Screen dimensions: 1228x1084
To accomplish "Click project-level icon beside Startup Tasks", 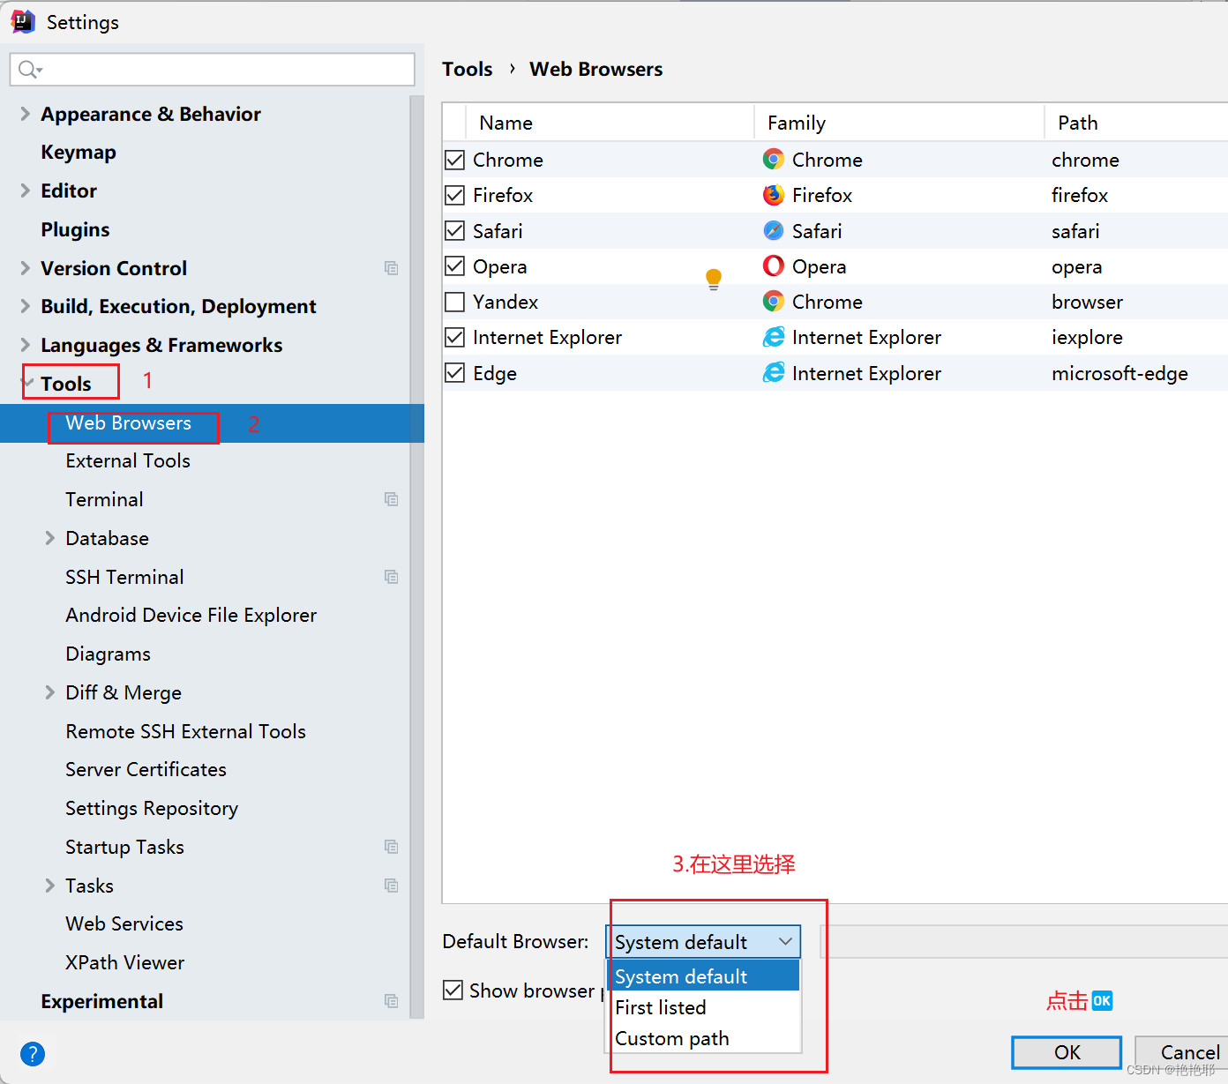I will 392,847.
